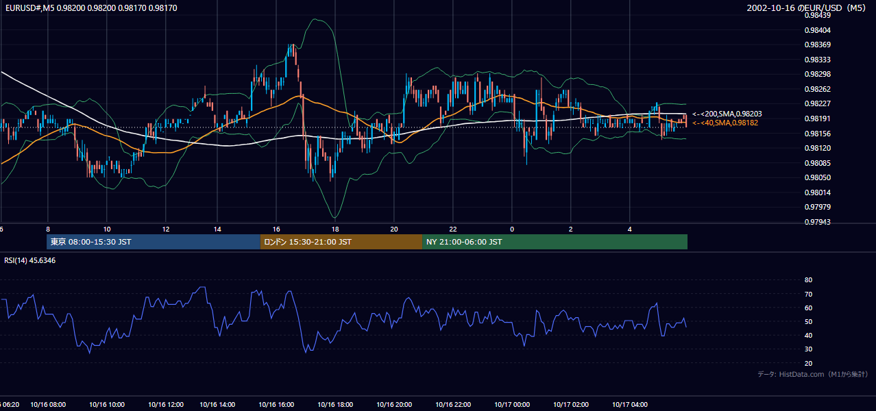Select the NY 21:00-06:00 JST session bar
876x411 pixels.
click(555, 242)
